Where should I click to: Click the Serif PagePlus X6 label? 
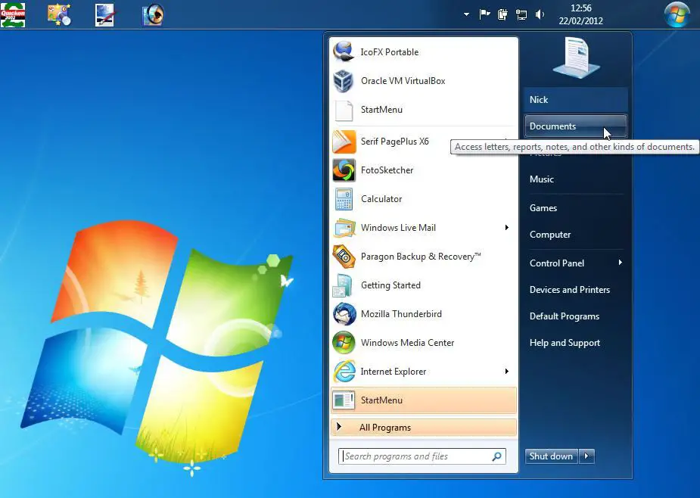click(394, 142)
